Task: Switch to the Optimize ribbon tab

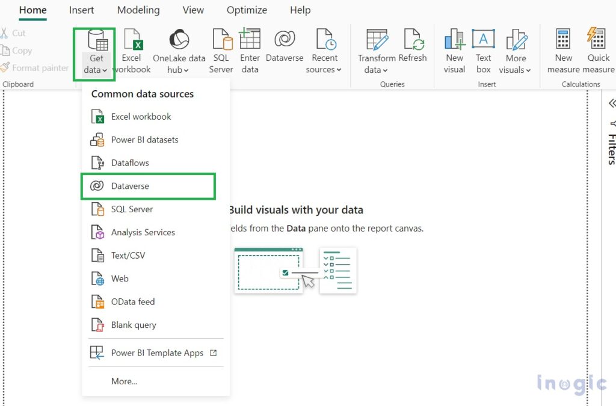Action: point(247,10)
